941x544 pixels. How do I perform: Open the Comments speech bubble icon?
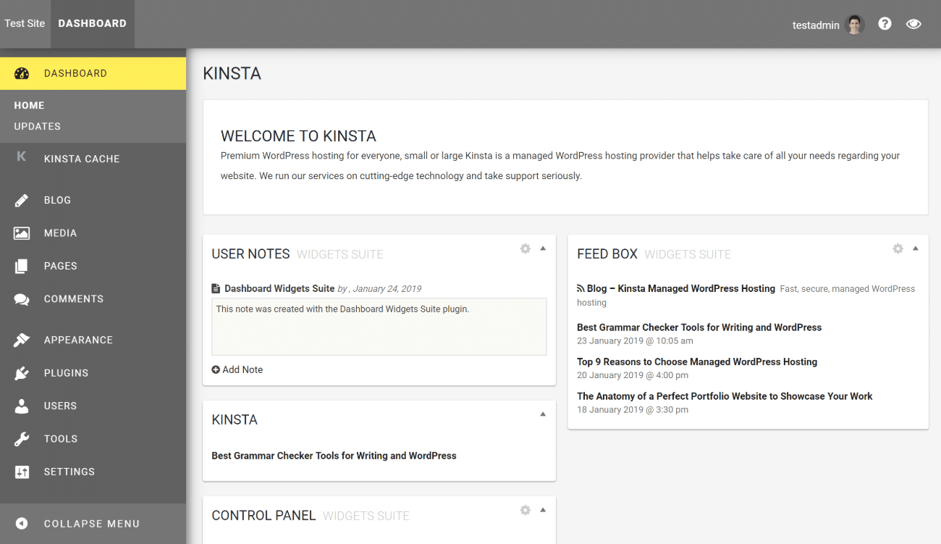pyautogui.click(x=21, y=298)
